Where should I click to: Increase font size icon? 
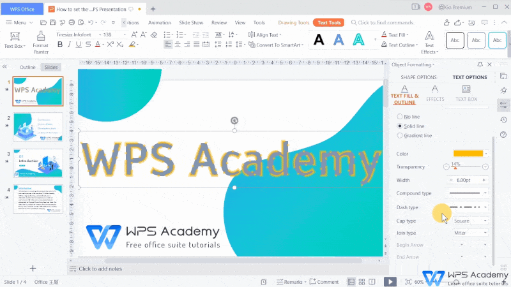[134, 34]
